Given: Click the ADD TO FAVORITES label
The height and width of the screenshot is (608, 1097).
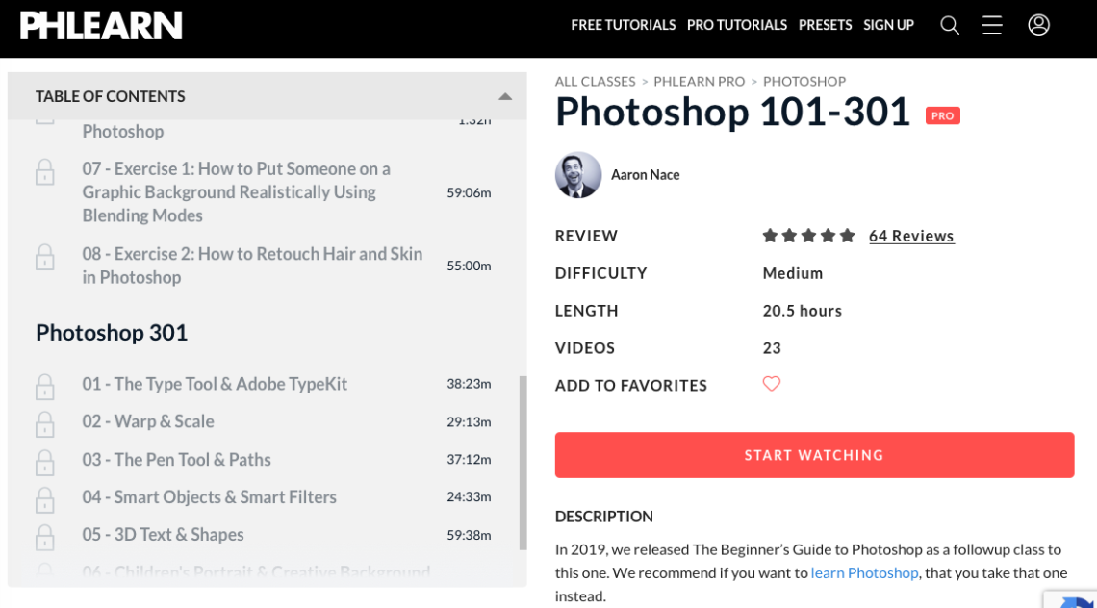Looking at the screenshot, I should coord(631,386).
